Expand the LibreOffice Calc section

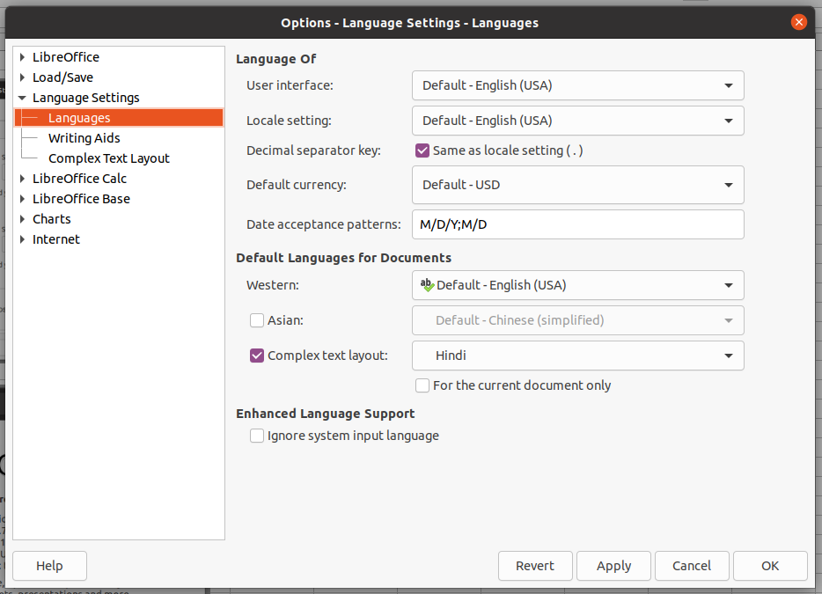22,178
